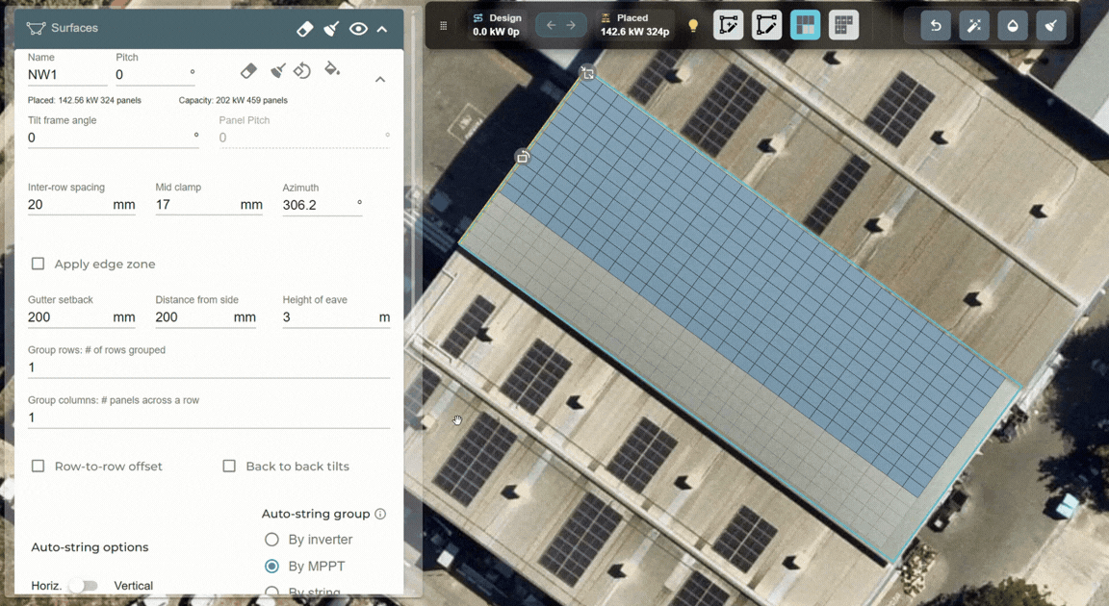Click the edit surface polygon tool
This screenshot has width=1109, height=606.
click(x=766, y=26)
